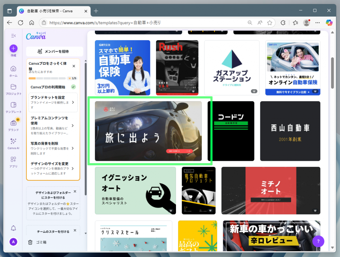
Task: Click the メンバーを招待 button
Action: coord(53,51)
